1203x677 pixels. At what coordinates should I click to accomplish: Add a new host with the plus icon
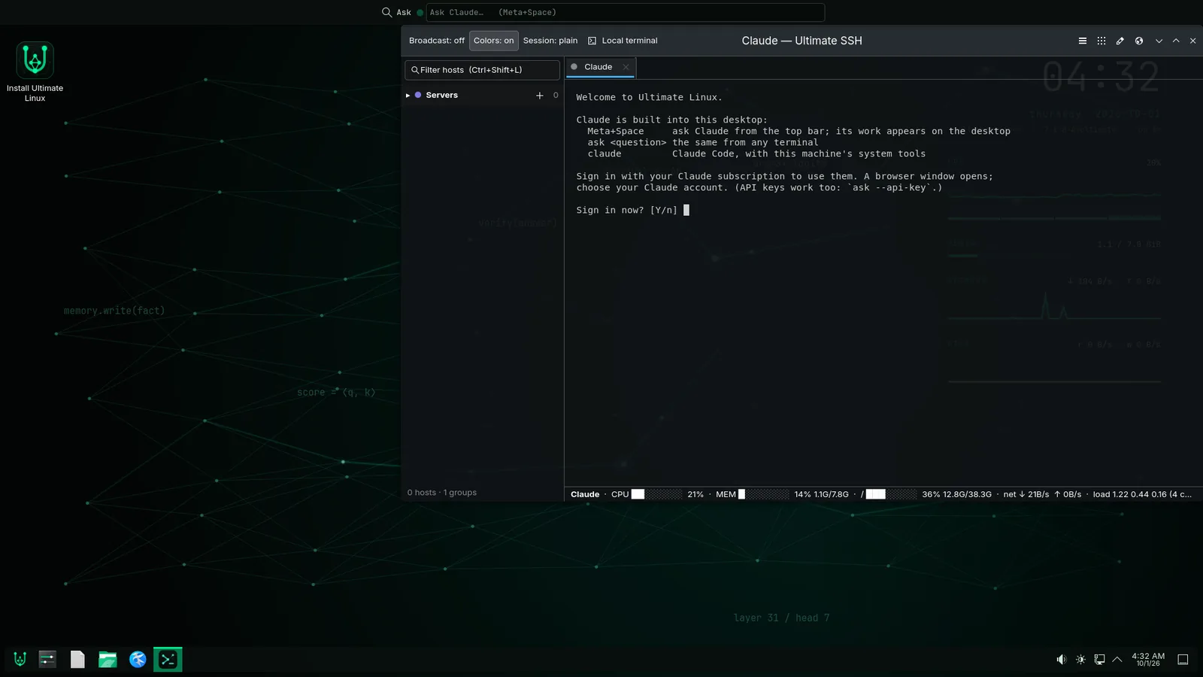pos(539,96)
